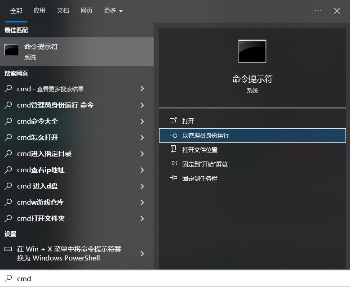Click the file location icon beside 打开文件位置
Screen dimensions: 350x287
coord(173,149)
